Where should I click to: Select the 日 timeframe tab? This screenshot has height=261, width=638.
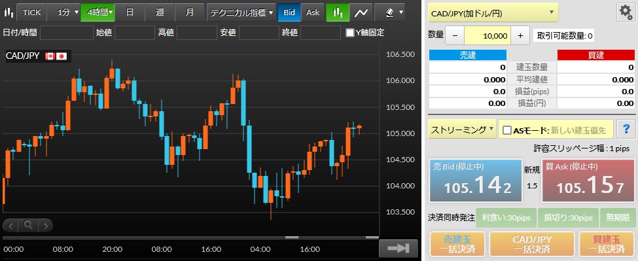[x=130, y=12]
